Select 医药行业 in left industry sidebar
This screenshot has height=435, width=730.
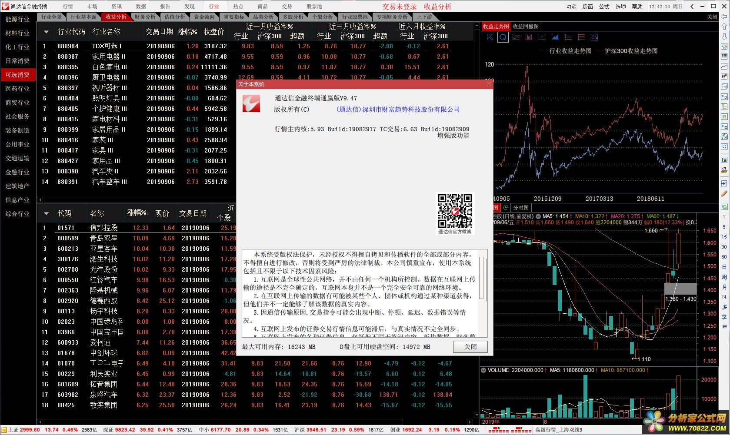click(17, 89)
